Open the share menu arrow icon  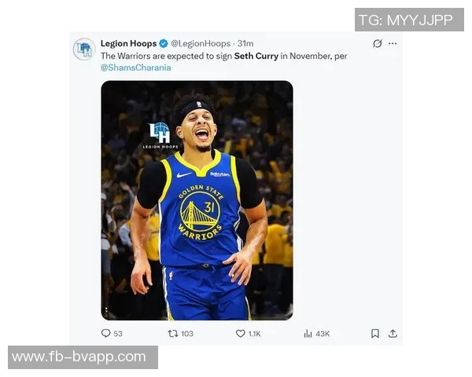pyautogui.click(x=393, y=334)
